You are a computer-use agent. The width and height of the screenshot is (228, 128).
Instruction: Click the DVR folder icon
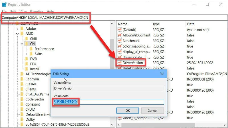[27, 59]
